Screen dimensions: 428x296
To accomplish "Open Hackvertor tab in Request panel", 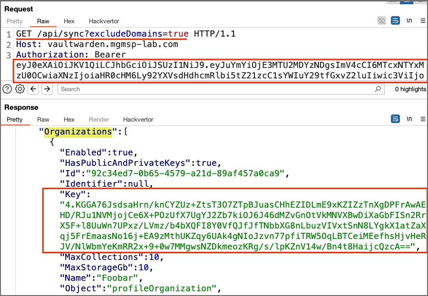I will (104, 21).
